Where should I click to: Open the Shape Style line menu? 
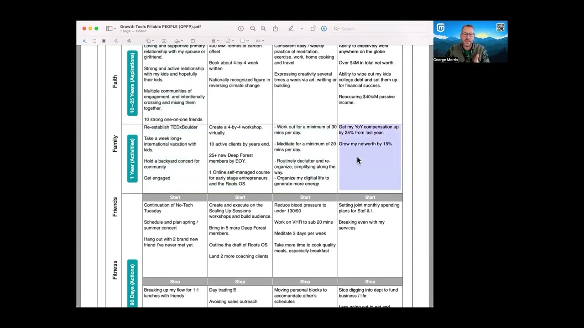click(x=216, y=41)
